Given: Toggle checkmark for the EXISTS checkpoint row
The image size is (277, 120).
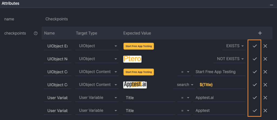Looking at the screenshot, I should tap(255, 46).
